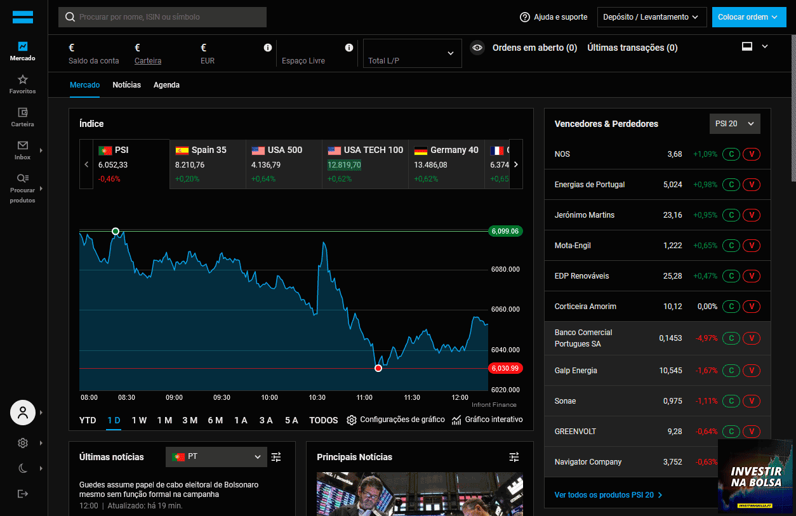Open the Principais Notícias filter settings icon

coord(514,457)
